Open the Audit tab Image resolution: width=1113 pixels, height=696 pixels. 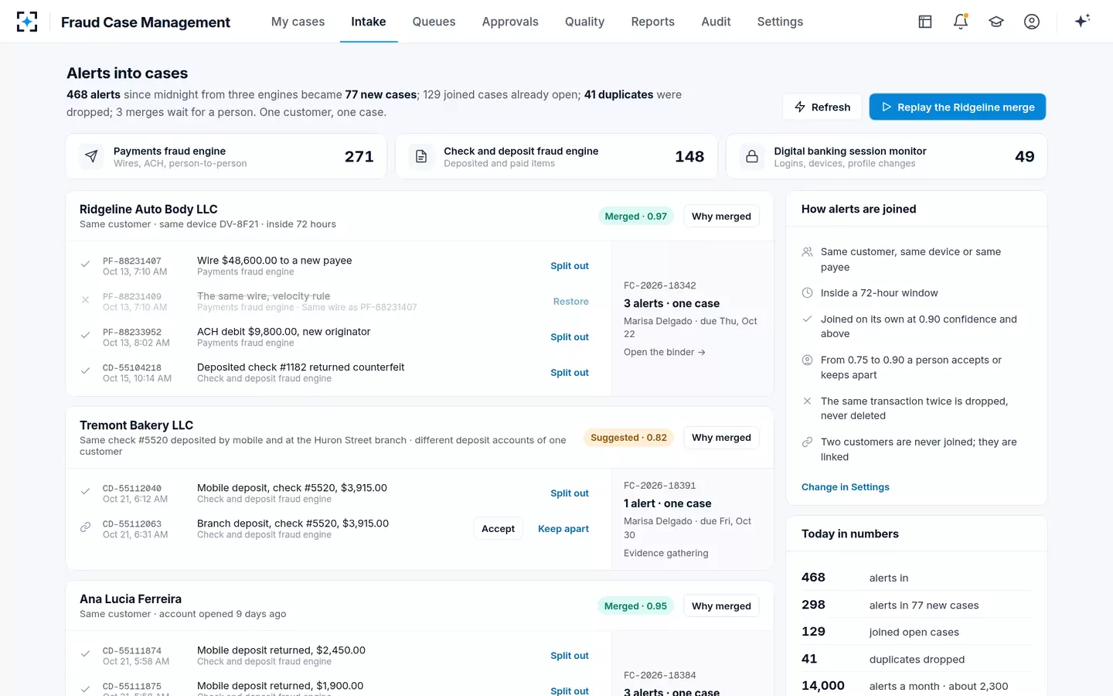point(716,22)
